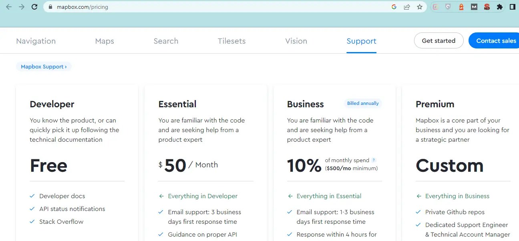
Task: Open the shield-shaped extension icon
Action: pyautogui.click(x=447, y=7)
